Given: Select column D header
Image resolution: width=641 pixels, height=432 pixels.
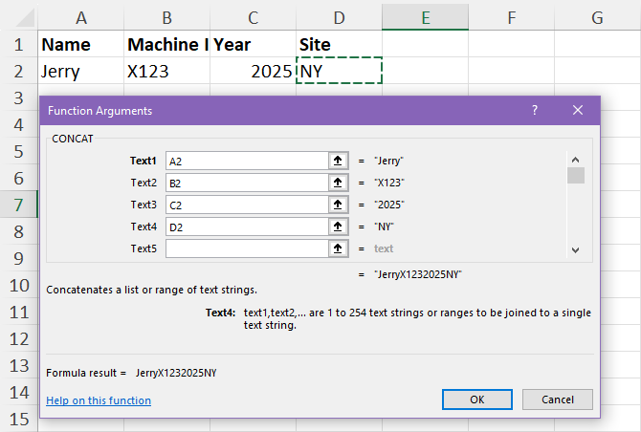Looking at the screenshot, I should click(339, 17).
